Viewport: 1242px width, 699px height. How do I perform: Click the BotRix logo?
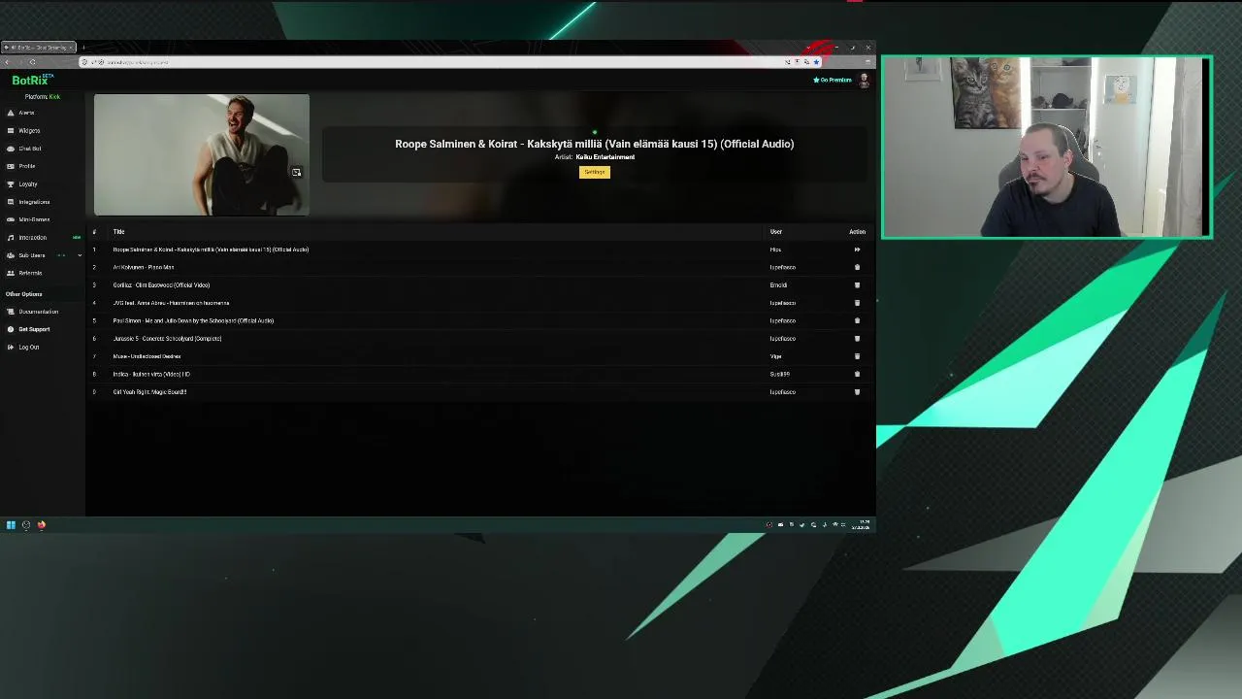31,80
